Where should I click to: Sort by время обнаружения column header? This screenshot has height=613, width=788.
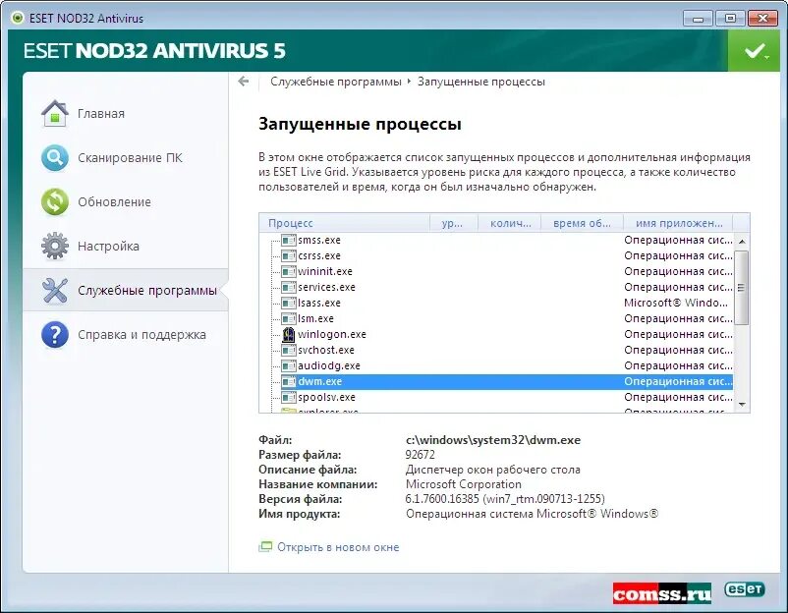coord(582,223)
